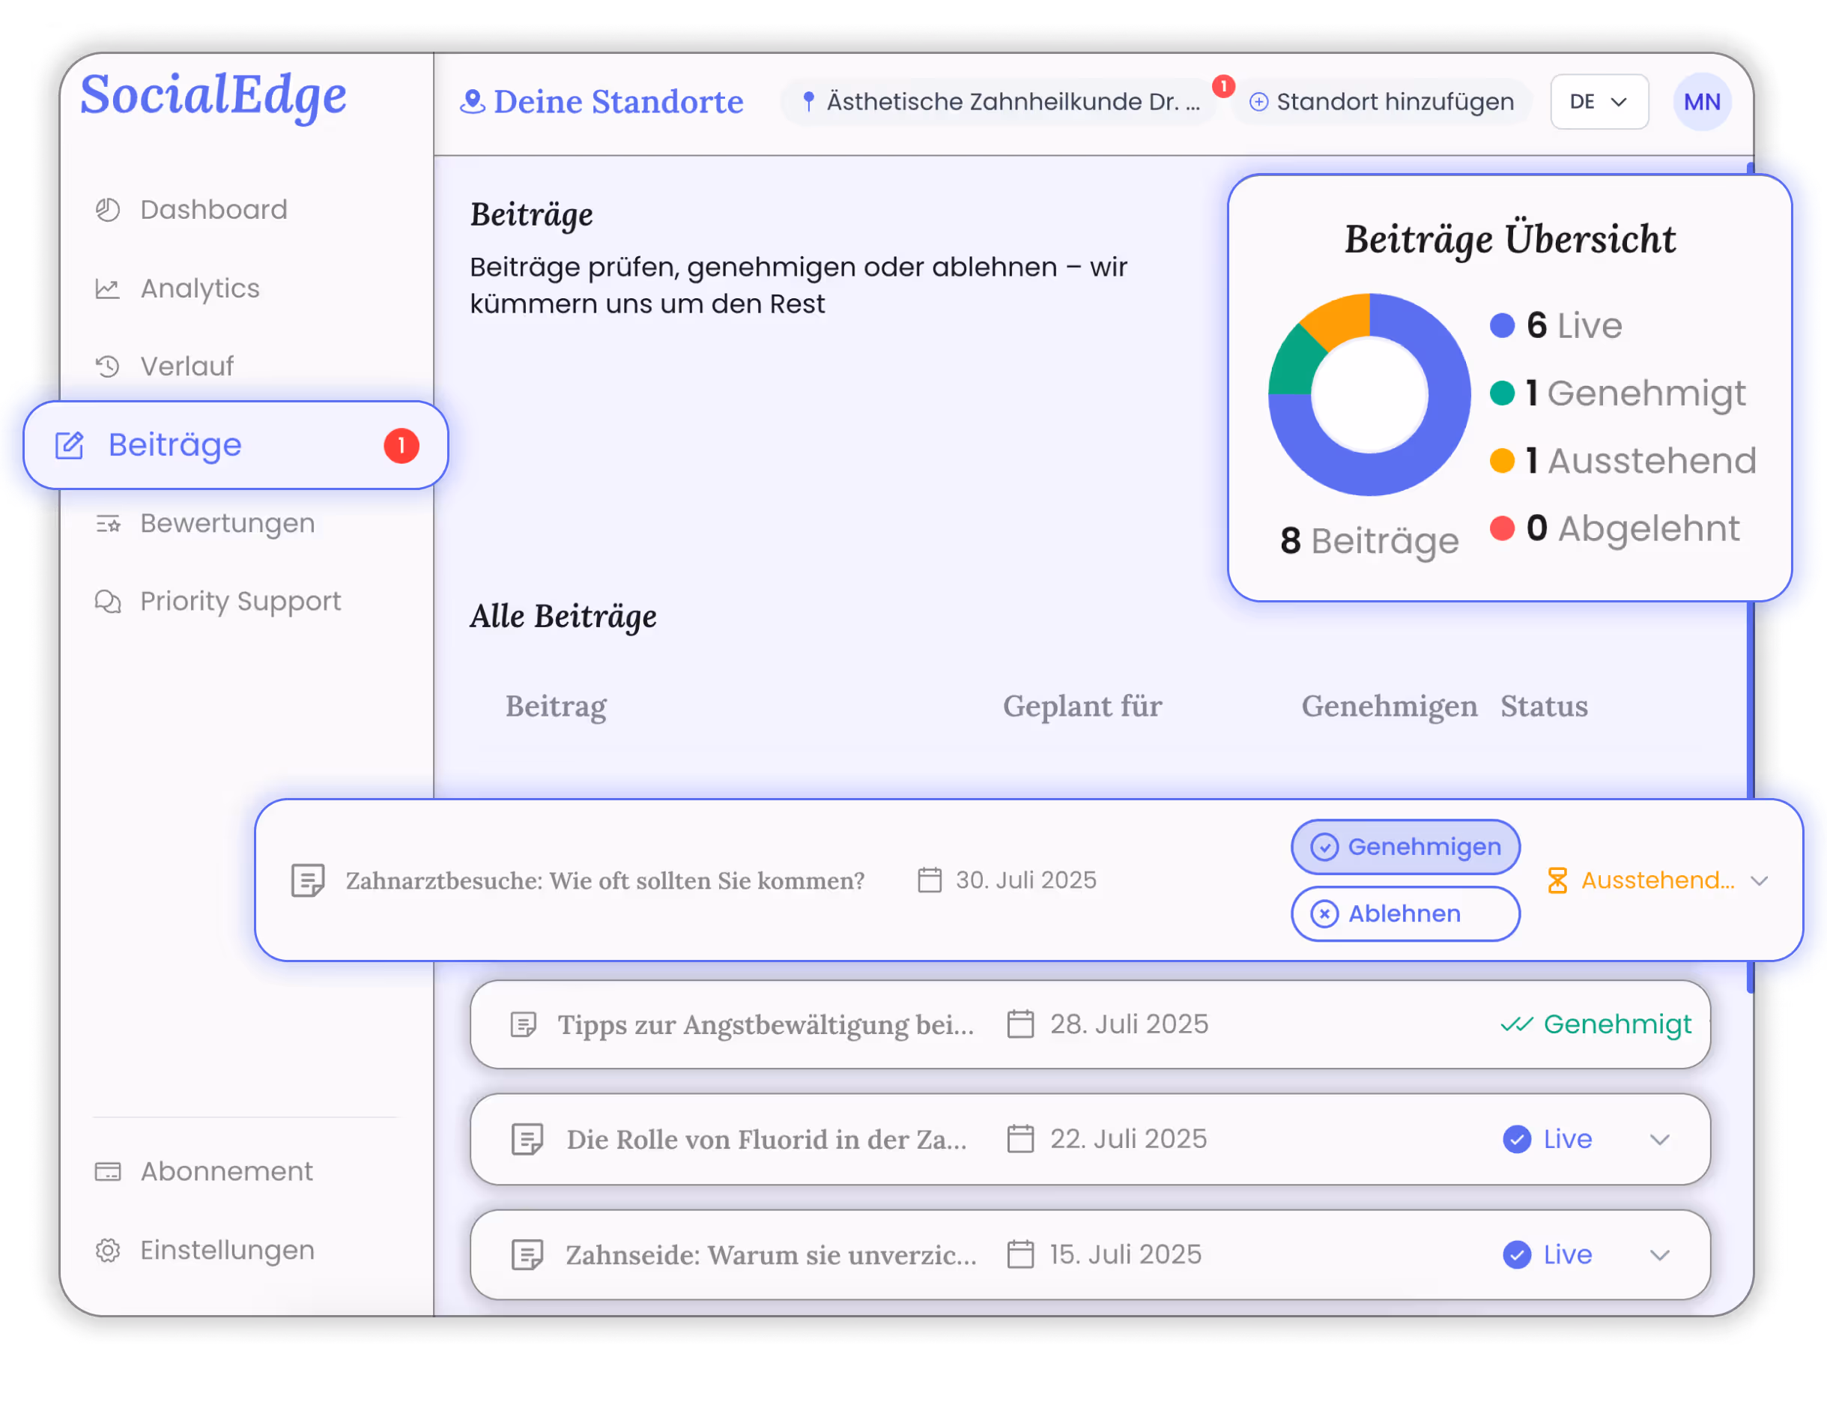The height and width of the screenshot is (1405, 1827).
Task: Expand the Zahnseide row chevron
Action: coord(1660,1254)
